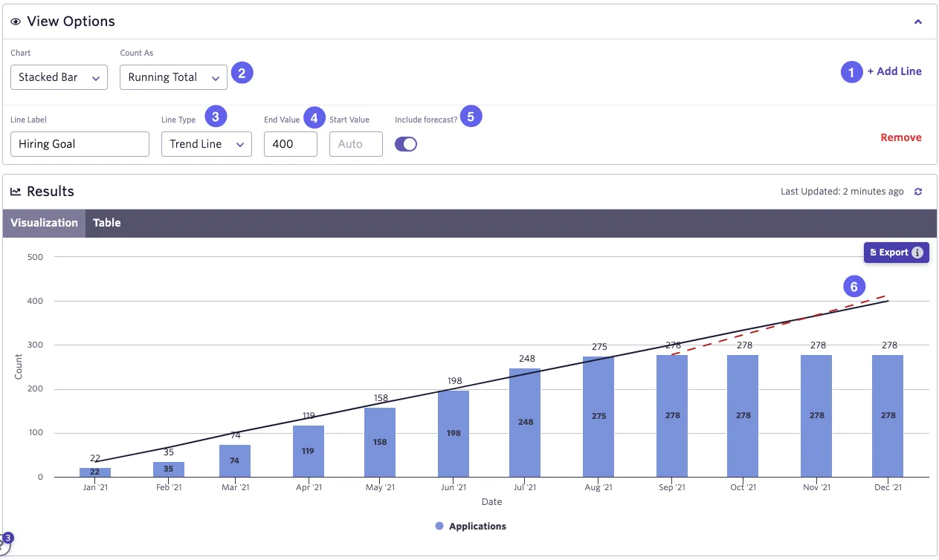Toggle the Include forecast switch
The height and width of the screenshot is (560, 939).
coord(406,144)
